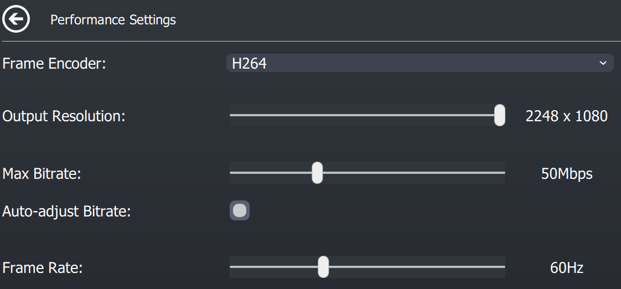The height and width of the screenshot is (289, 621).
Task: Click the Max Bitrate label
Action: click(x=42, y=174)
